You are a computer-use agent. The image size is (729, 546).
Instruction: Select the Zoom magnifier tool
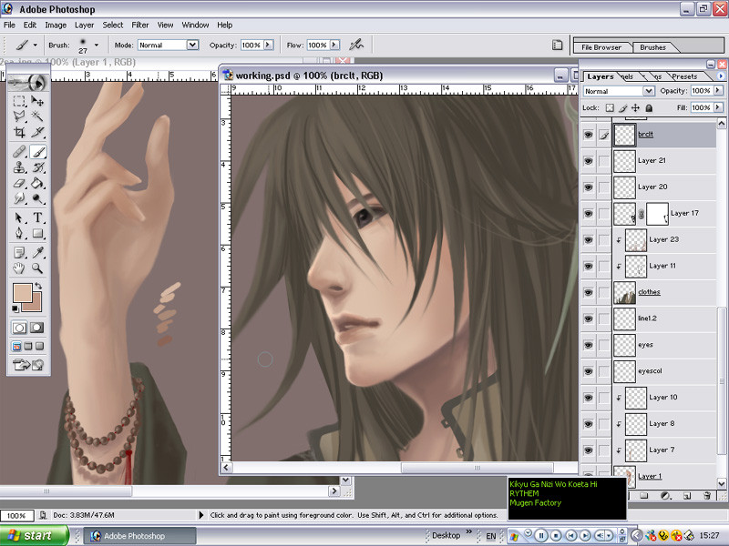pyautogui.click(x=37, y=268)
